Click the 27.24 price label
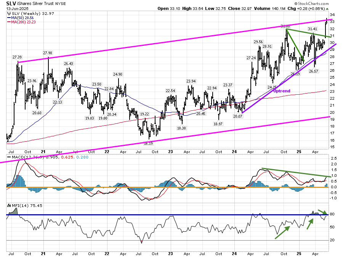The height and width of the screenshot is (257, 343). click(x=251, y=58)
